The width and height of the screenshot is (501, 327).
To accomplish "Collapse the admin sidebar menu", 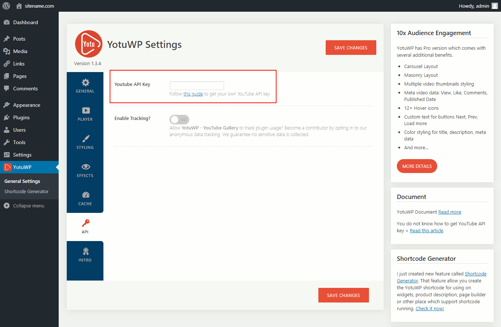I will coord(29,206).
